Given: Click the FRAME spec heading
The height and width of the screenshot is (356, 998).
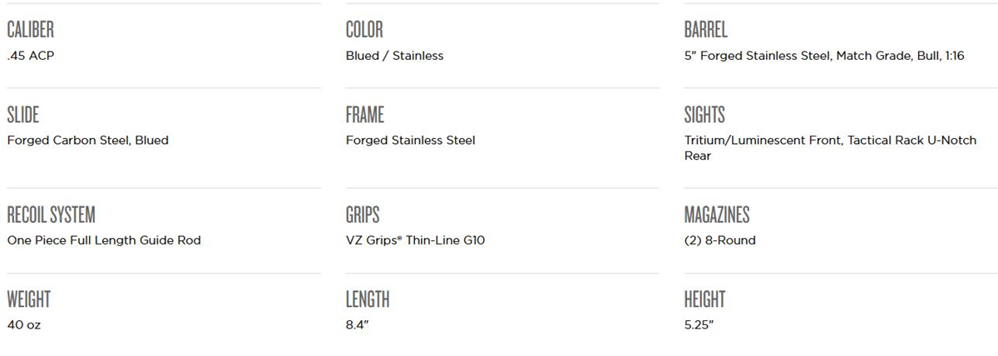Looking at the screenshot, I should point(364,116).
